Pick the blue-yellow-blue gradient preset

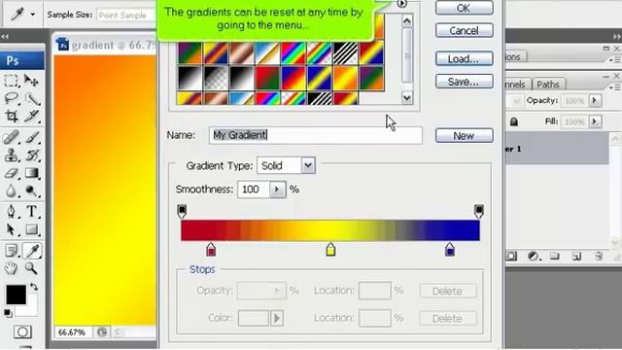[x=319, y=78]
